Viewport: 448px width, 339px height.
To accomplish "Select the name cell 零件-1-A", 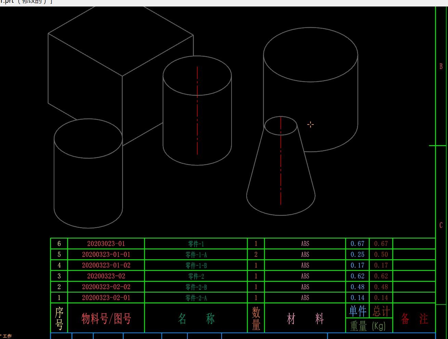I will pos(196,255).
